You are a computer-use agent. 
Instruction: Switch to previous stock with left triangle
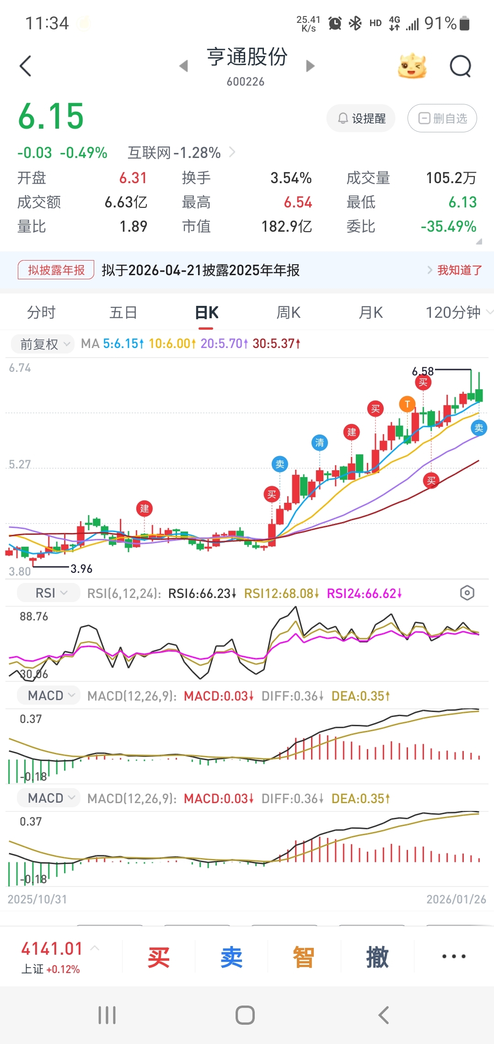point(183,66)
